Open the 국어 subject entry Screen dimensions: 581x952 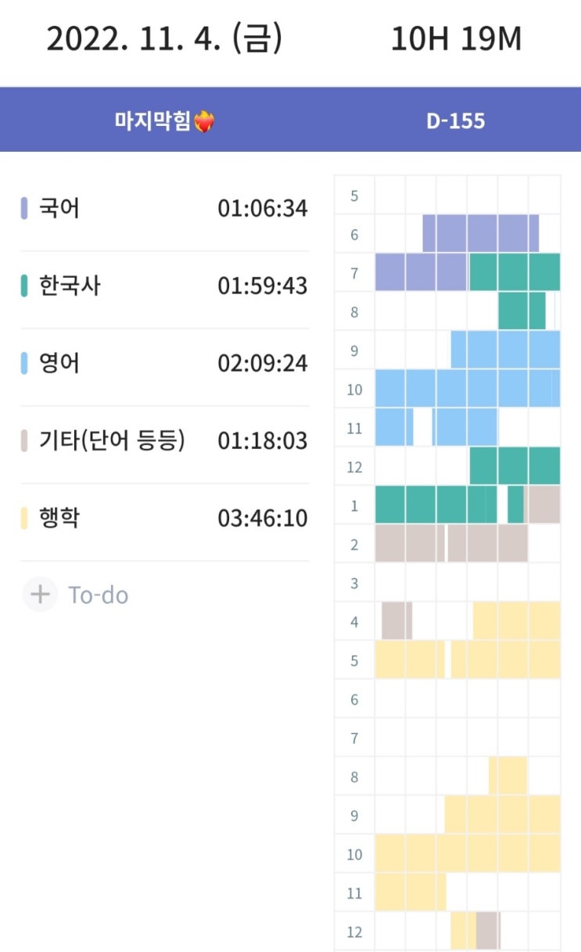[59, 209]
